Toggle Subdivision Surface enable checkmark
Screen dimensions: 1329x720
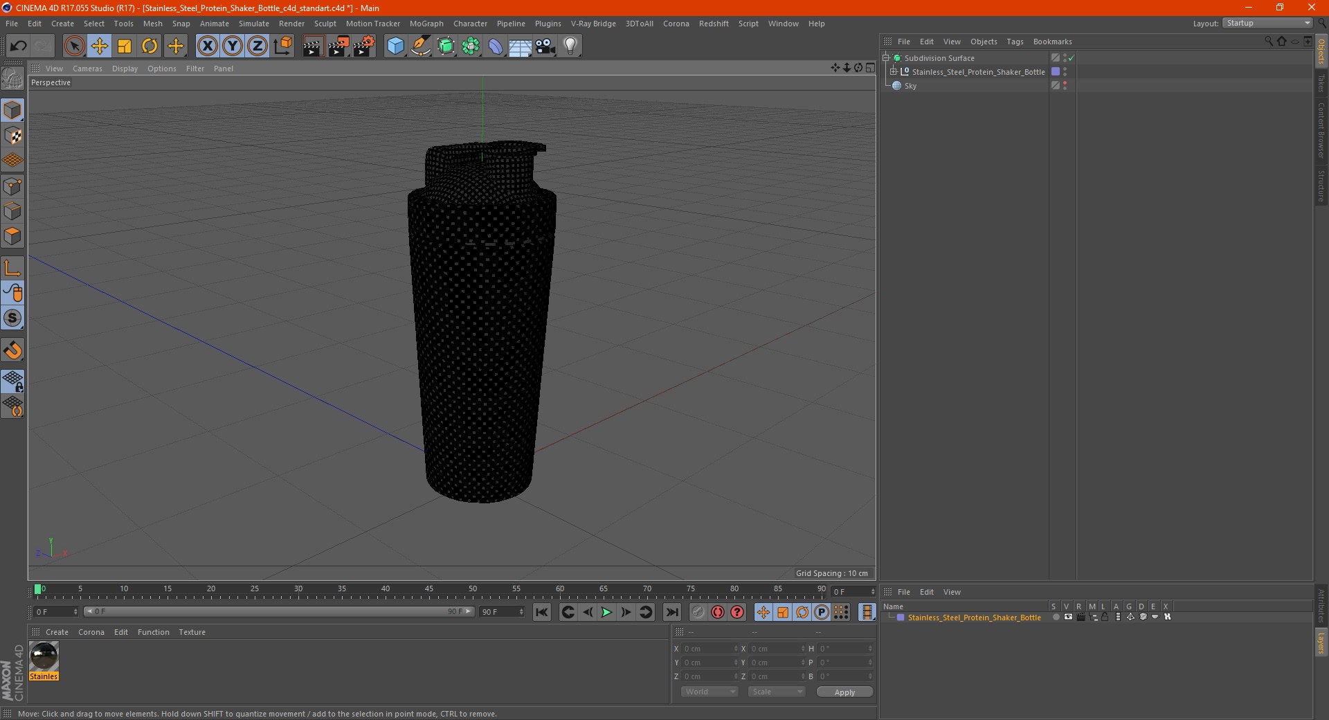tap(1072, 58)
